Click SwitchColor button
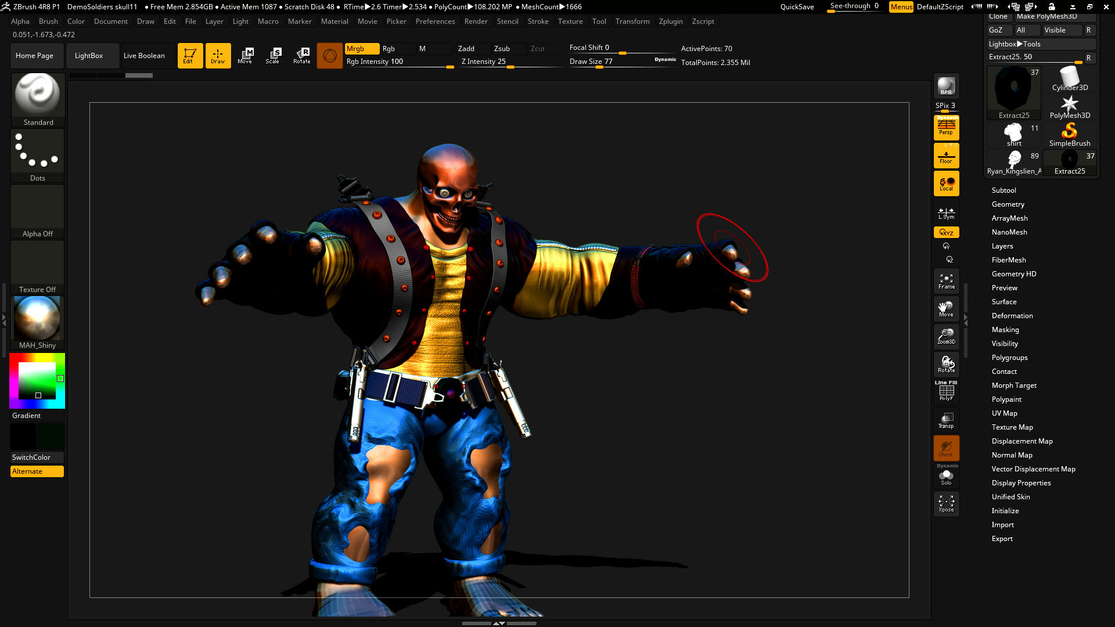 [x=37, y=457]
